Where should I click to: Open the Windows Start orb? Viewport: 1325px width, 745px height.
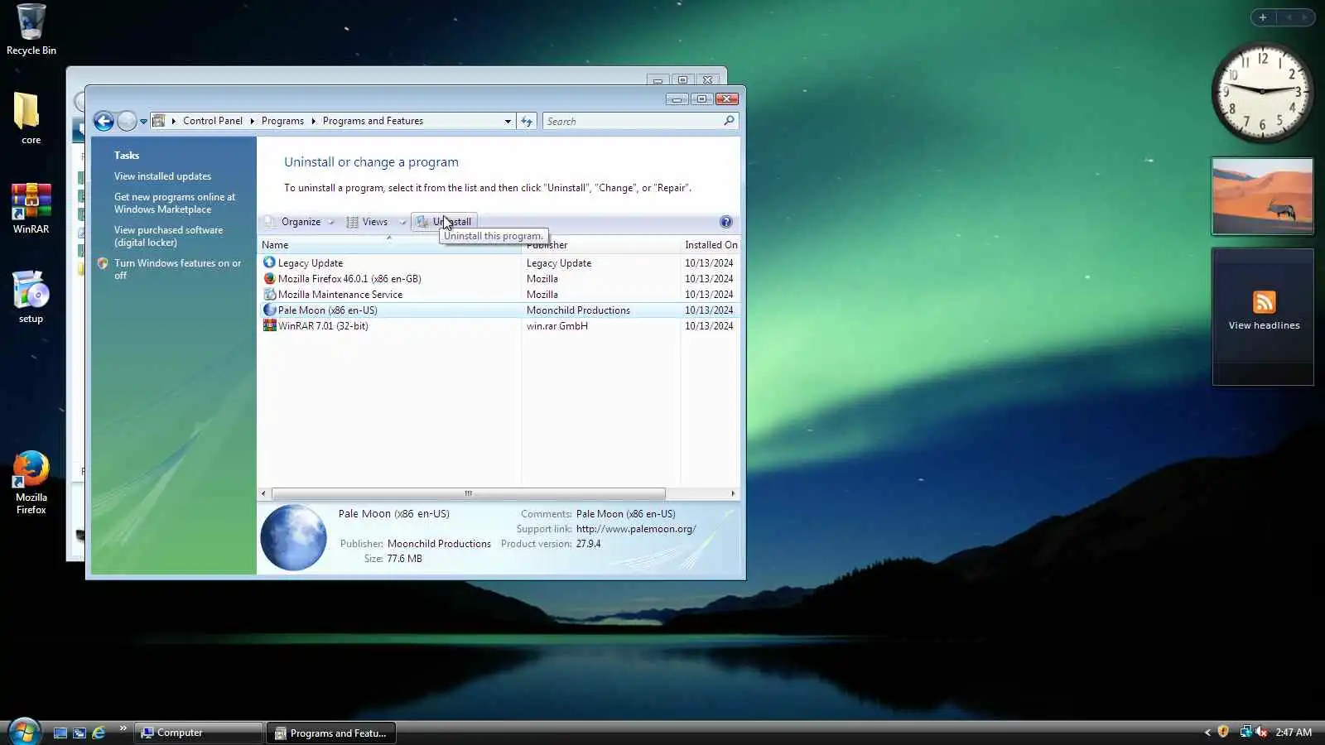23,732
